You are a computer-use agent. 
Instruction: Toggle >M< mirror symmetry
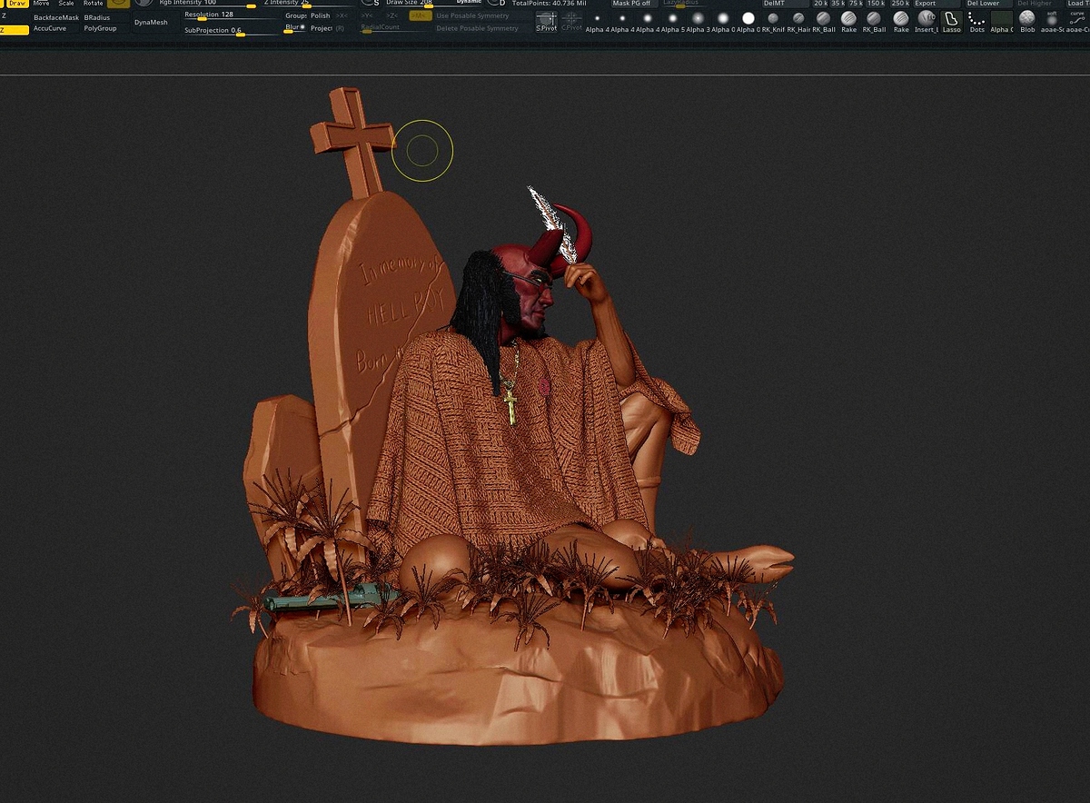(x=420, y=15)
